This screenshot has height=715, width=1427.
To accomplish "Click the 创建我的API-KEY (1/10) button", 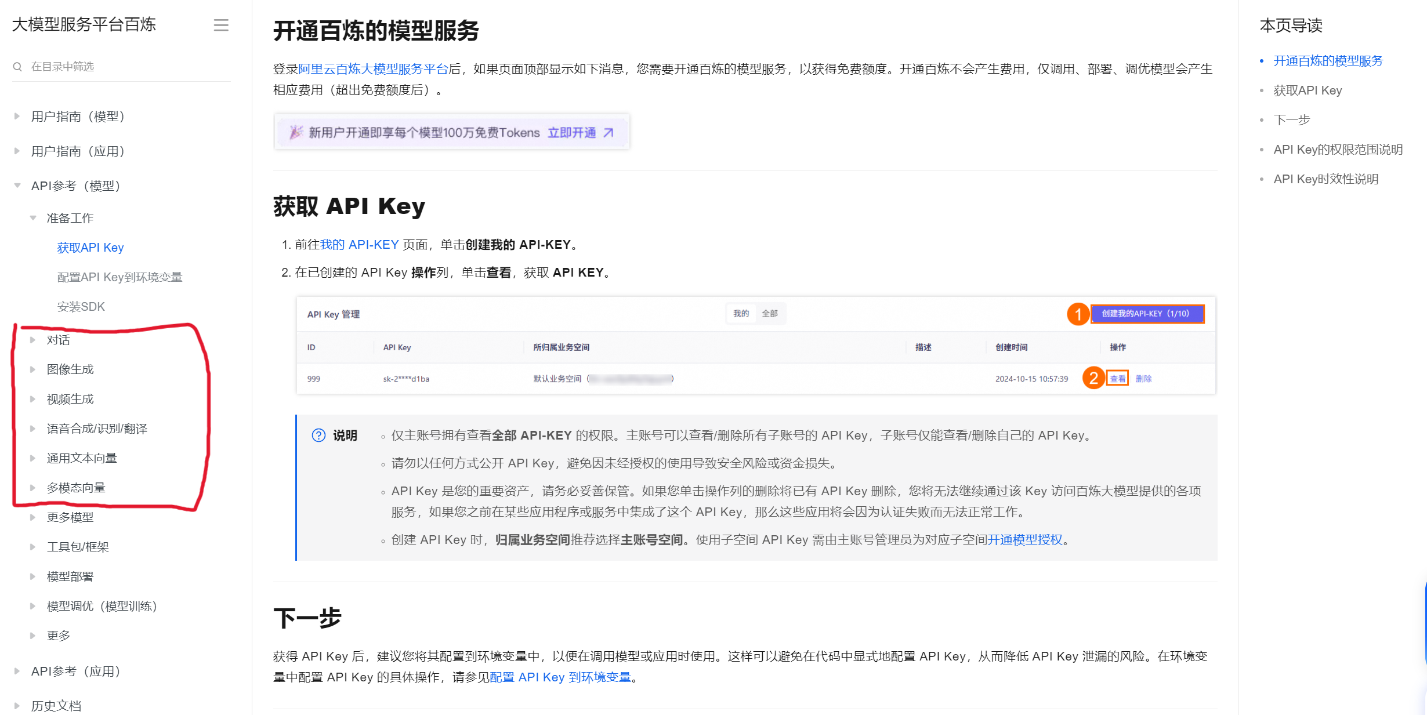I will pos(1147,314).
